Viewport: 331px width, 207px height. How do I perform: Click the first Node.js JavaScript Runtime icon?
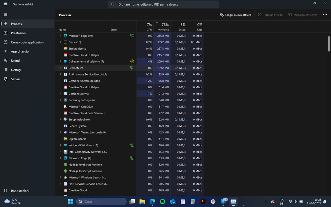coord(65,165)
